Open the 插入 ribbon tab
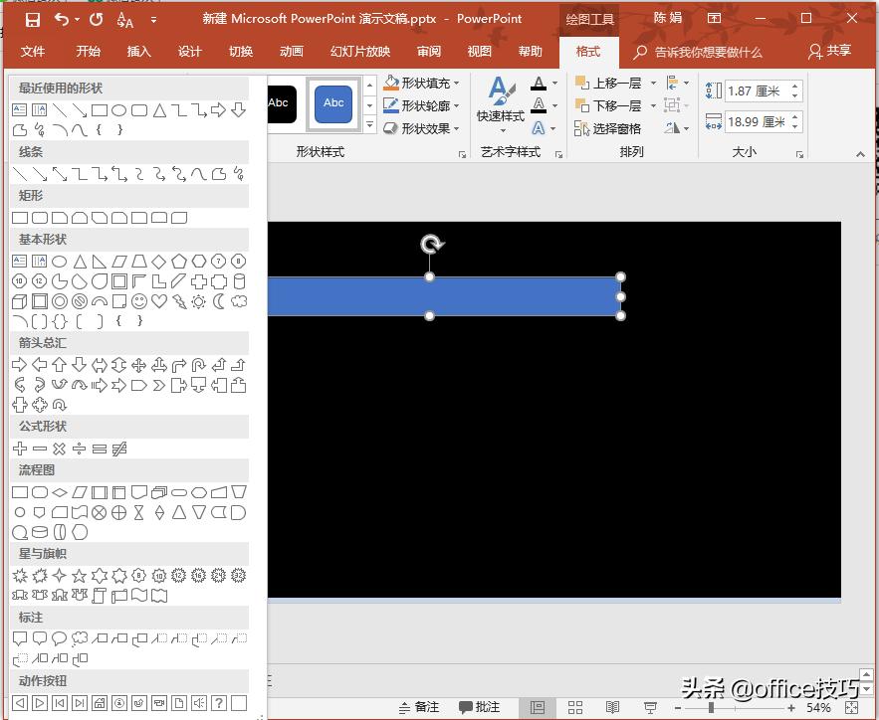Image resolution: width=879 pixels, height=720 pixels. pyautogui.click(x=139, y=52)
